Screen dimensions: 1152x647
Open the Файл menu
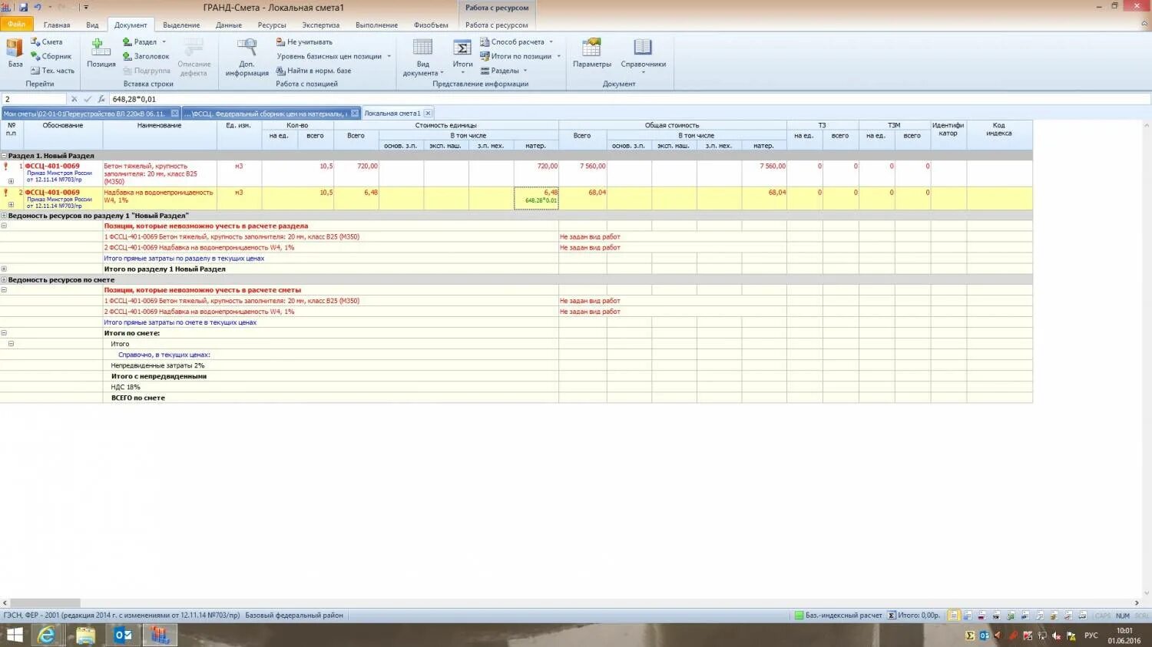click(16, 25)
